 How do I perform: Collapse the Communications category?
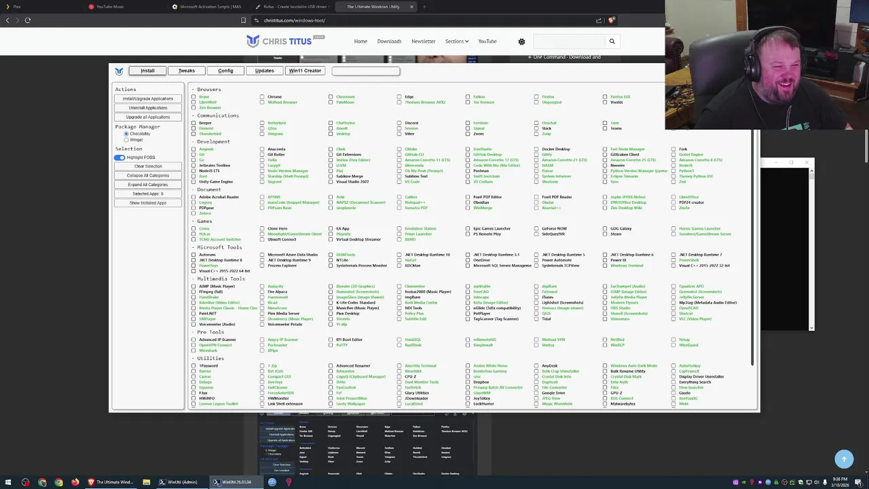click(216, 115)
